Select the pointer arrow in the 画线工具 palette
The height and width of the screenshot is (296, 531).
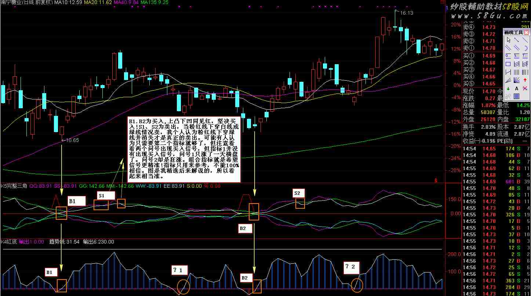tap(508, 40)
